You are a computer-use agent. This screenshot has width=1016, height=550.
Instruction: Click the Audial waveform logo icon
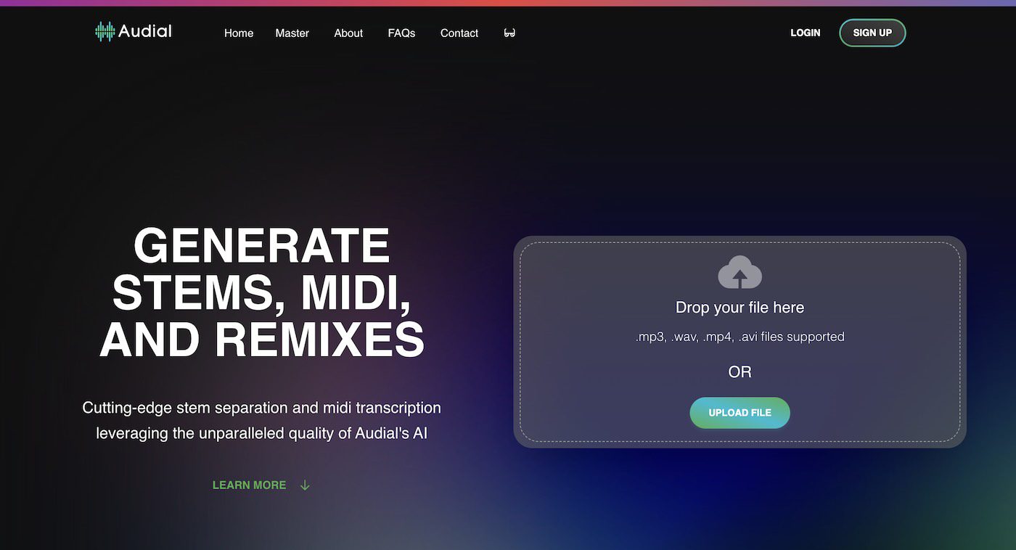(x=105, y=31)
